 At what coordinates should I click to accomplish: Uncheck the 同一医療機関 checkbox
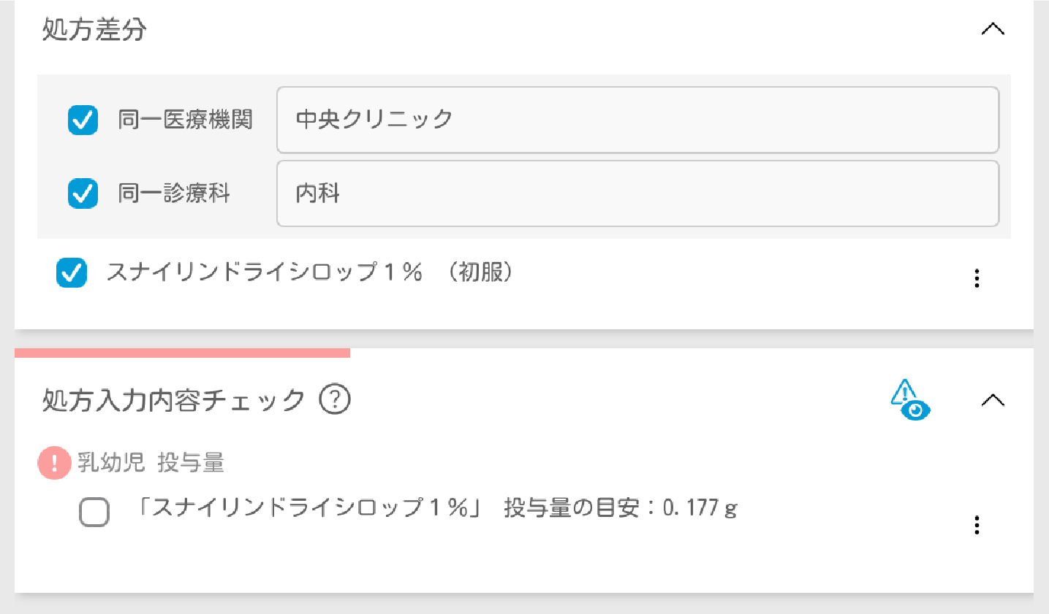(x=83, y=120)
